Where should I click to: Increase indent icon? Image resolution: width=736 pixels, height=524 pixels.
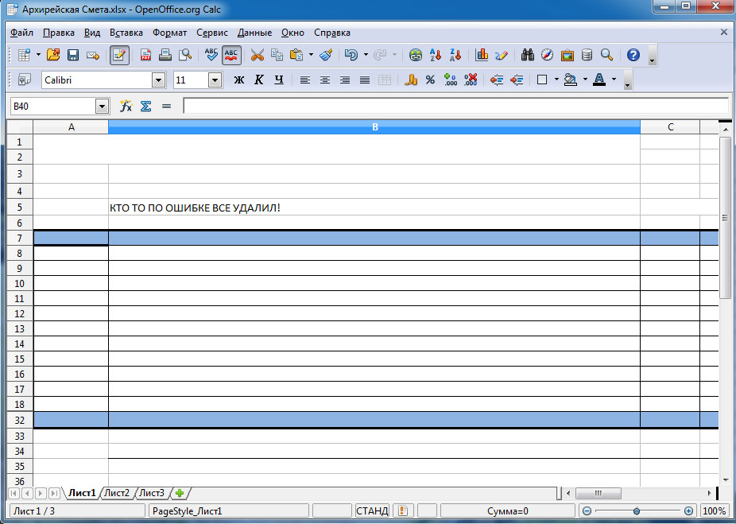(x=517, y=80)
